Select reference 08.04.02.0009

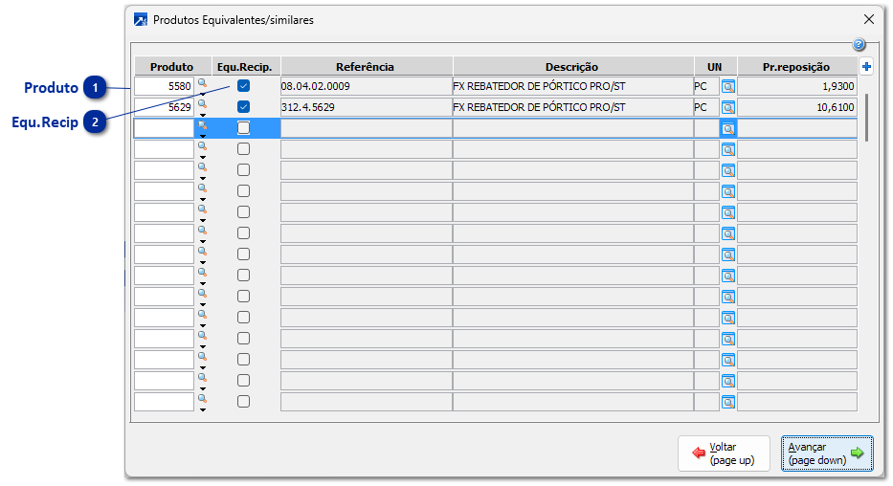pos(367,86)
